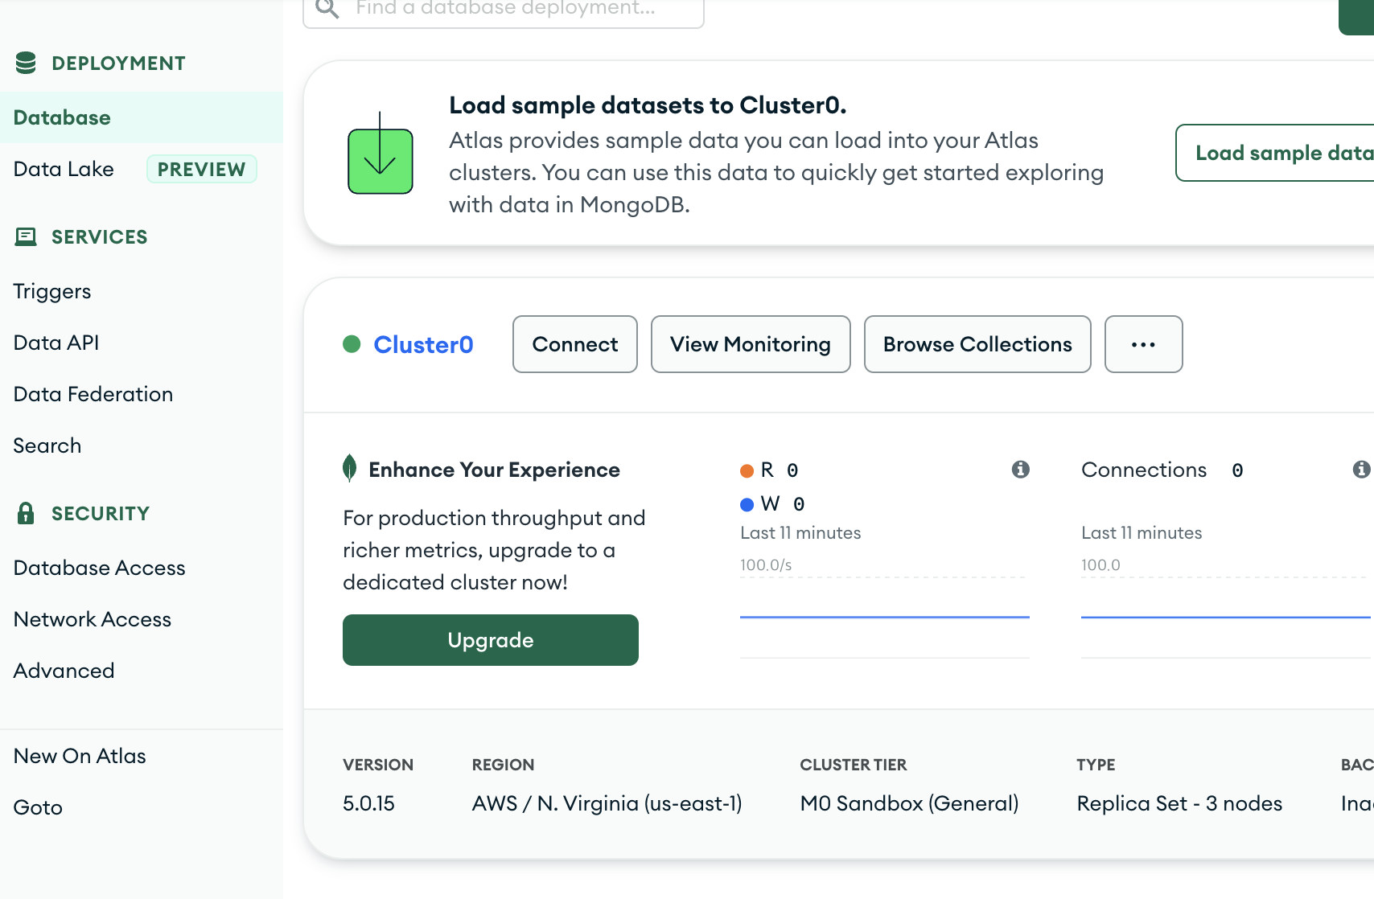Open Database Access settings
This screenshot has height=899, width=1374.
tap(100, 568)
